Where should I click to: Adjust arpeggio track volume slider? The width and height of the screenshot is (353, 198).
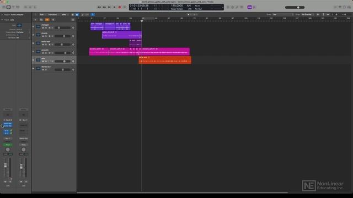[62, 28]
